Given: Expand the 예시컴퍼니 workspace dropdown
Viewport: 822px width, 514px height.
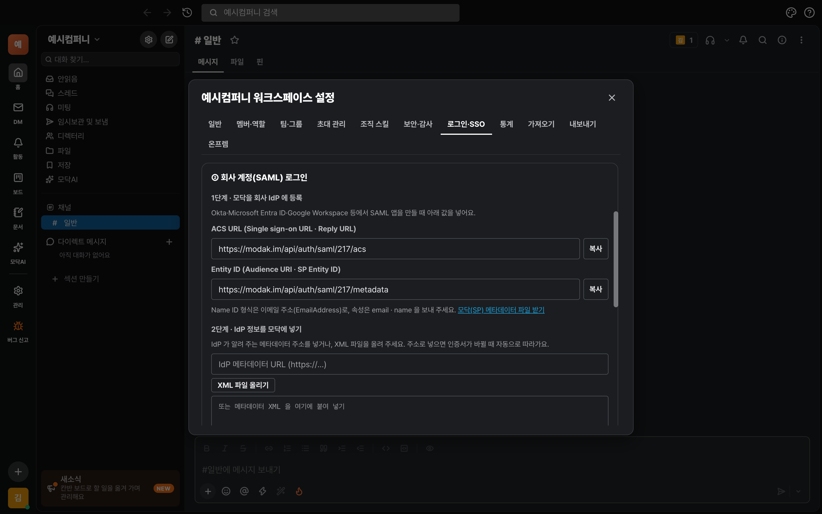Looking at the screenshot, I should tap(97, 39).
